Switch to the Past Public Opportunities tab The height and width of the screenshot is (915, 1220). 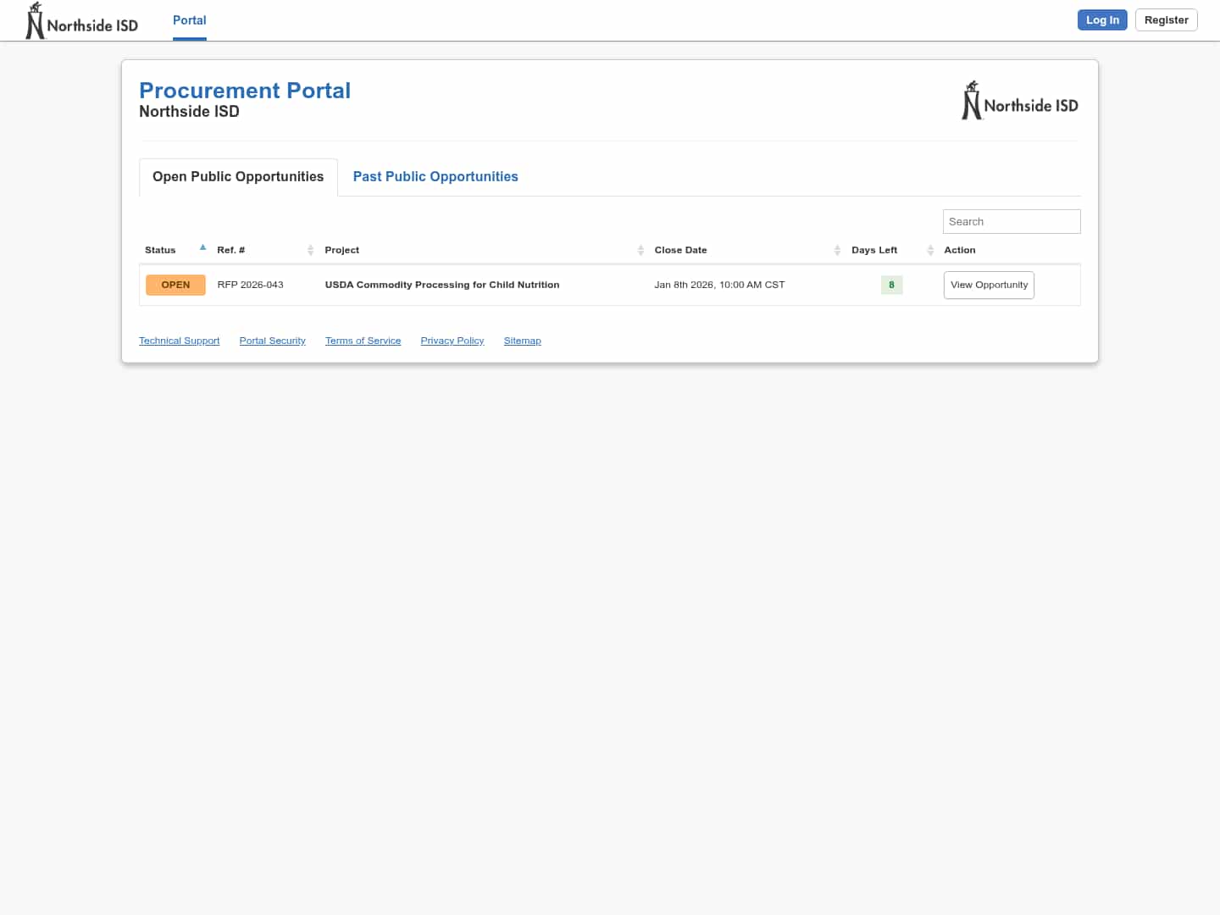pyautogui.click(x=435, y=176)
